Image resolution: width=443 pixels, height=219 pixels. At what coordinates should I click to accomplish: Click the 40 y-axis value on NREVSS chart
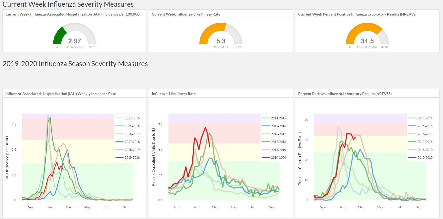[x=306, y=120]
